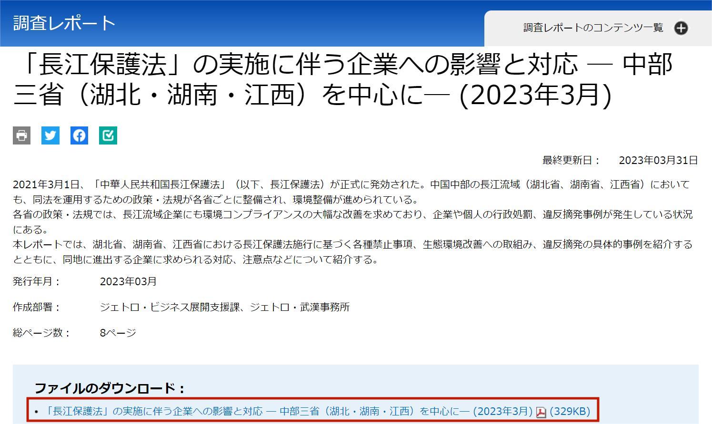Screen dimensions: 712x424
Task: Click the paragraph starting 各省の政策・法規では
Action: point(353,222)
